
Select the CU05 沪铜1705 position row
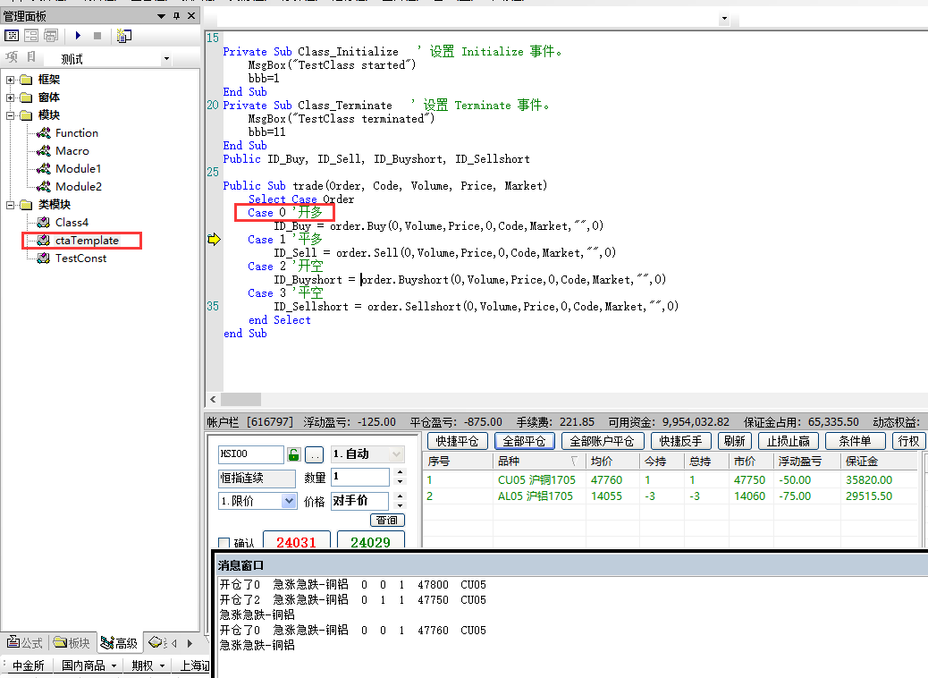(x=671, y=479)
